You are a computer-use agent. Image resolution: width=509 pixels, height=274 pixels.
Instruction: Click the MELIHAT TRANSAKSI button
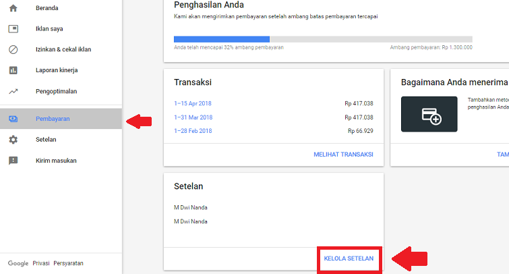click(x=343, y=155)
